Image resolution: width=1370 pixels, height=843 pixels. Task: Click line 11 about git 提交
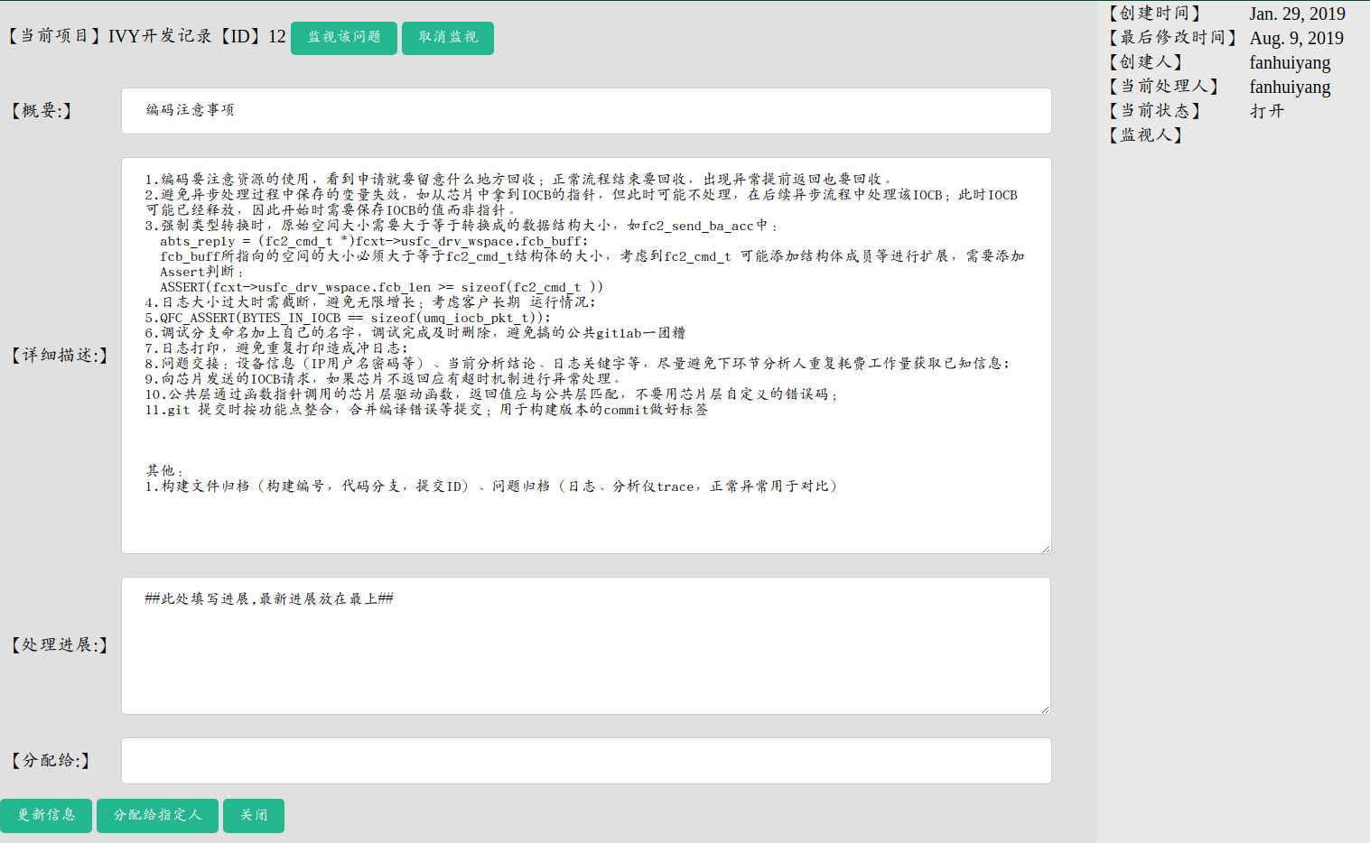426,410
